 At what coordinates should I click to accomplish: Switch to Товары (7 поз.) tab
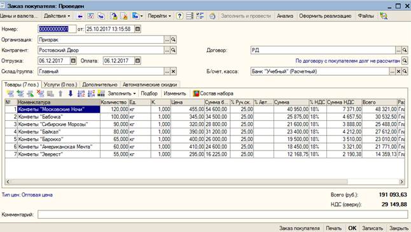22,85
